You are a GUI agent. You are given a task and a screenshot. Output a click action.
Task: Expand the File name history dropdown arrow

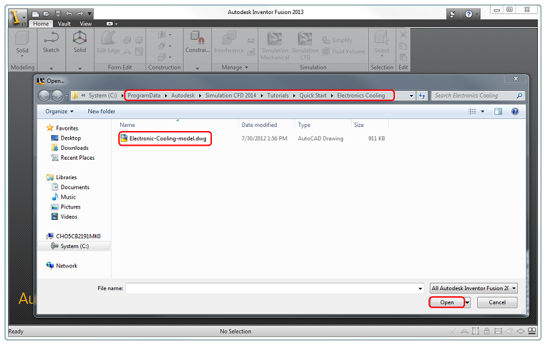pyautogui.click(x=420, y=289)
